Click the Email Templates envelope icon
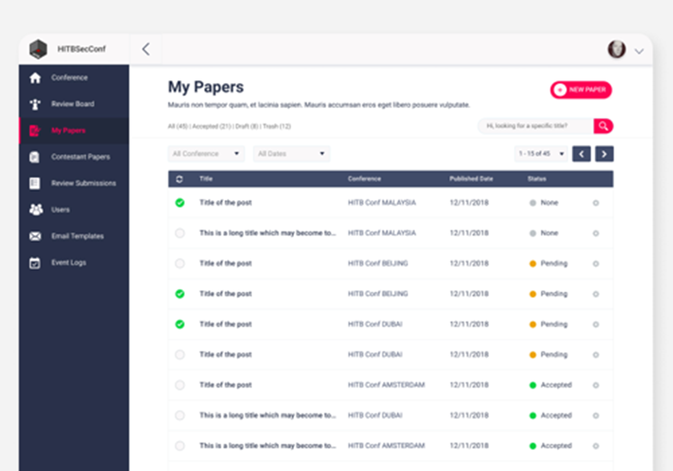This screenshot has height=471, width=673. (35, 236)
